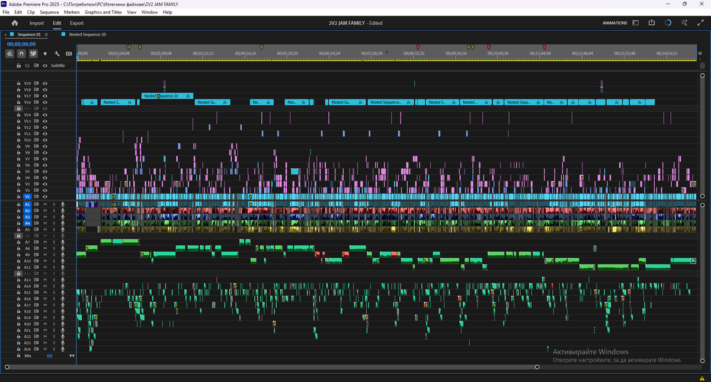Click the Mix track end keyframe icon
Viewport: 711px width, 382px height.
click(x=72, y=356)
